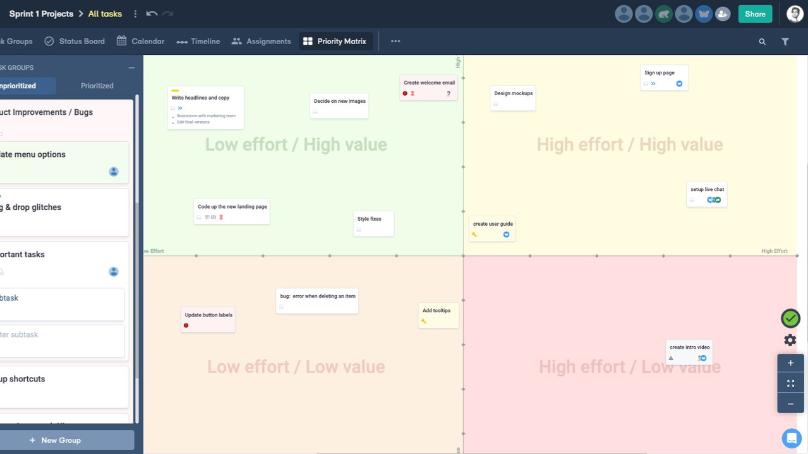The image size is (808, 454).
Task: Open the Status Board tab
Action: tap(75, 42)
